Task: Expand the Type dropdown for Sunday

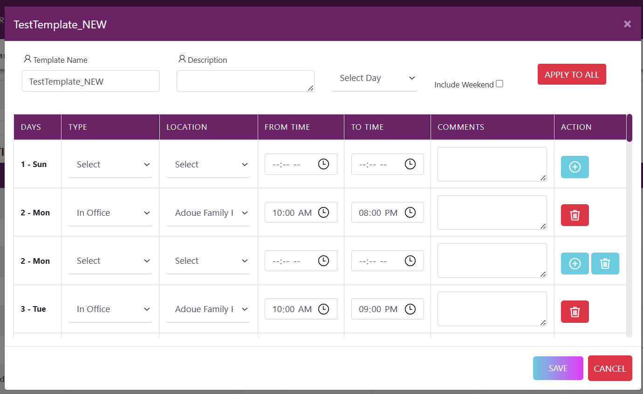Action: click(x=110, y=165)
